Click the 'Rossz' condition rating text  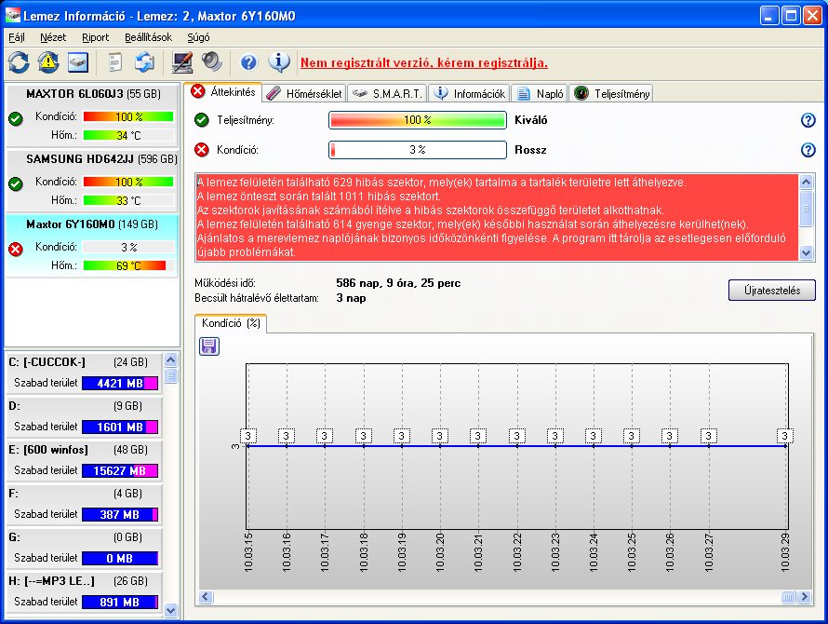[530, 150]
